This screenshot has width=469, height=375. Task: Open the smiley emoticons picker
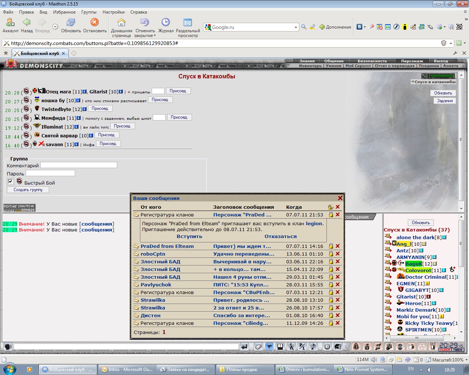point(327,346)
